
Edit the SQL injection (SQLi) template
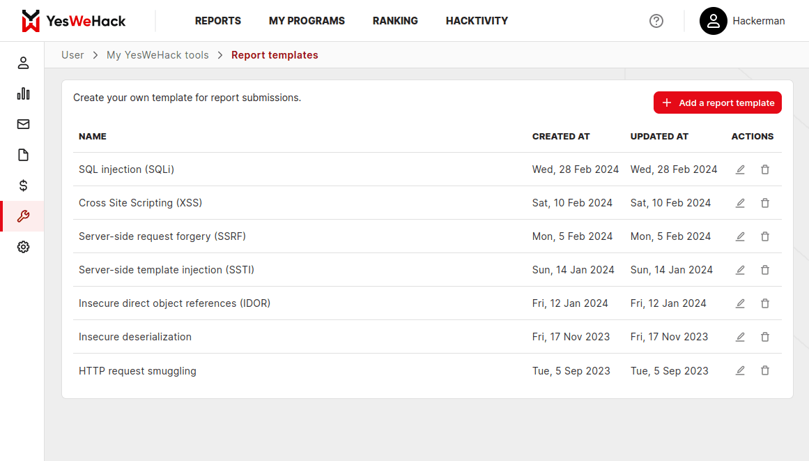(x=740, y=169)
